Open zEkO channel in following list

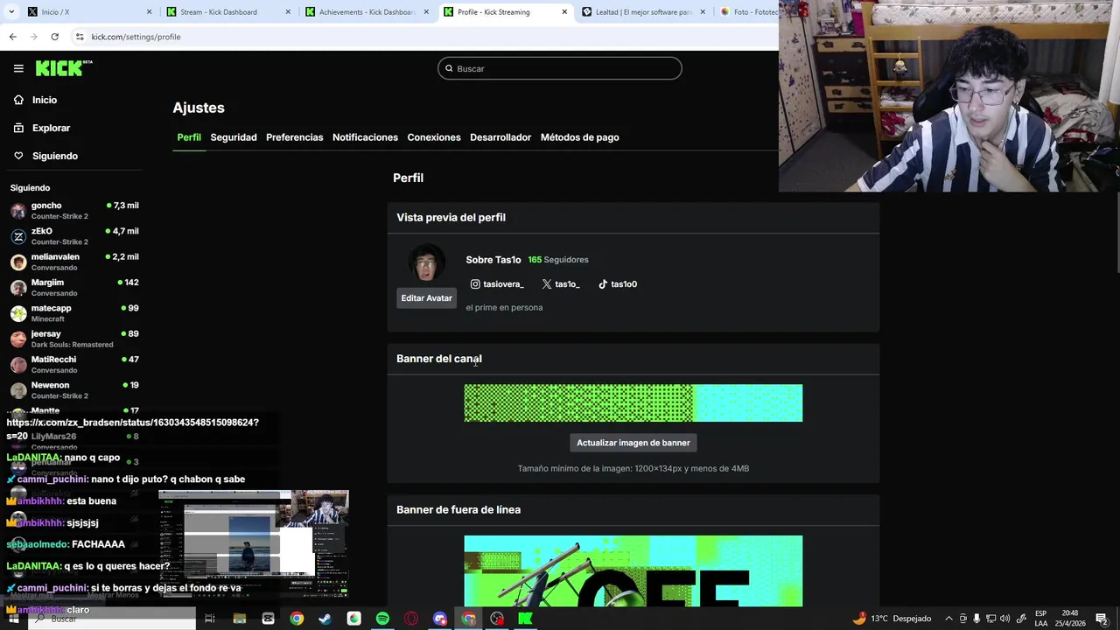click(74, 236)
